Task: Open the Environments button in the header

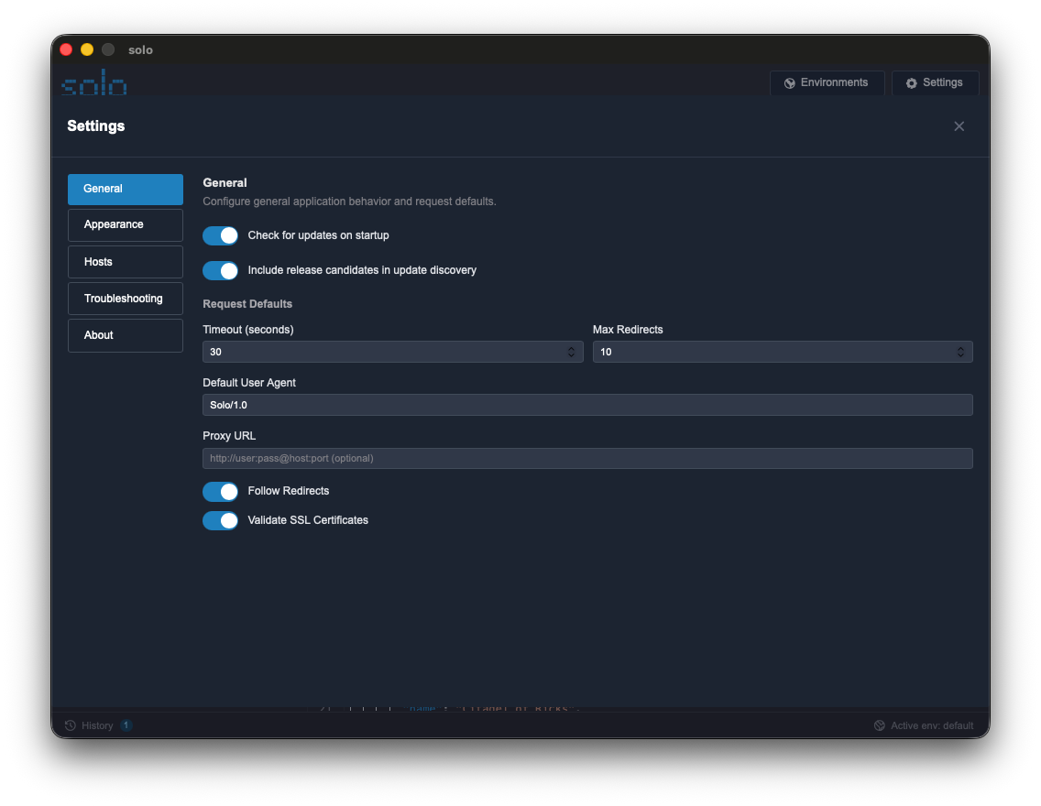Action: [827, 83]
